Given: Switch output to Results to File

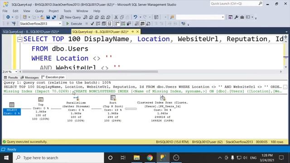Looking at the screenshot, I should [148, 24].
